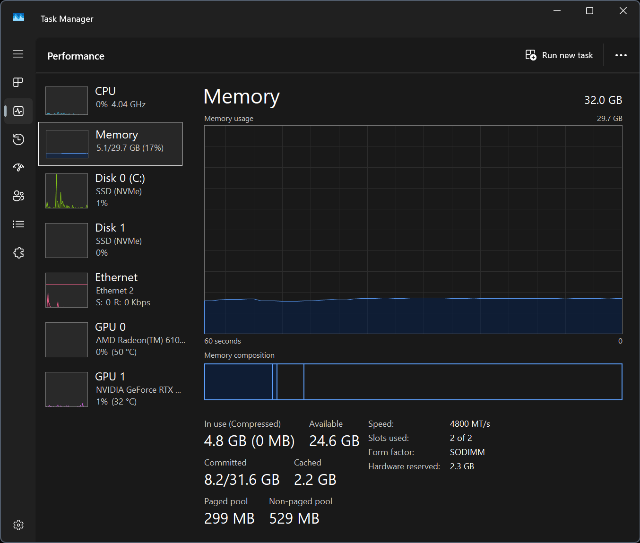
Task: Open the Services puzzle-piece icon
Action: (x=18, y=253)
